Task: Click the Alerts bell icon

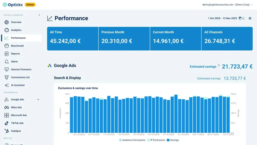Action: [7, 62]
